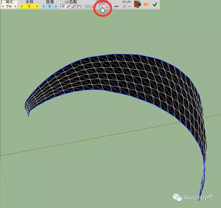Decrease the 简化 percentage with left arrow
The width and height of the screenshot is (221, 208).
(3, 7)
